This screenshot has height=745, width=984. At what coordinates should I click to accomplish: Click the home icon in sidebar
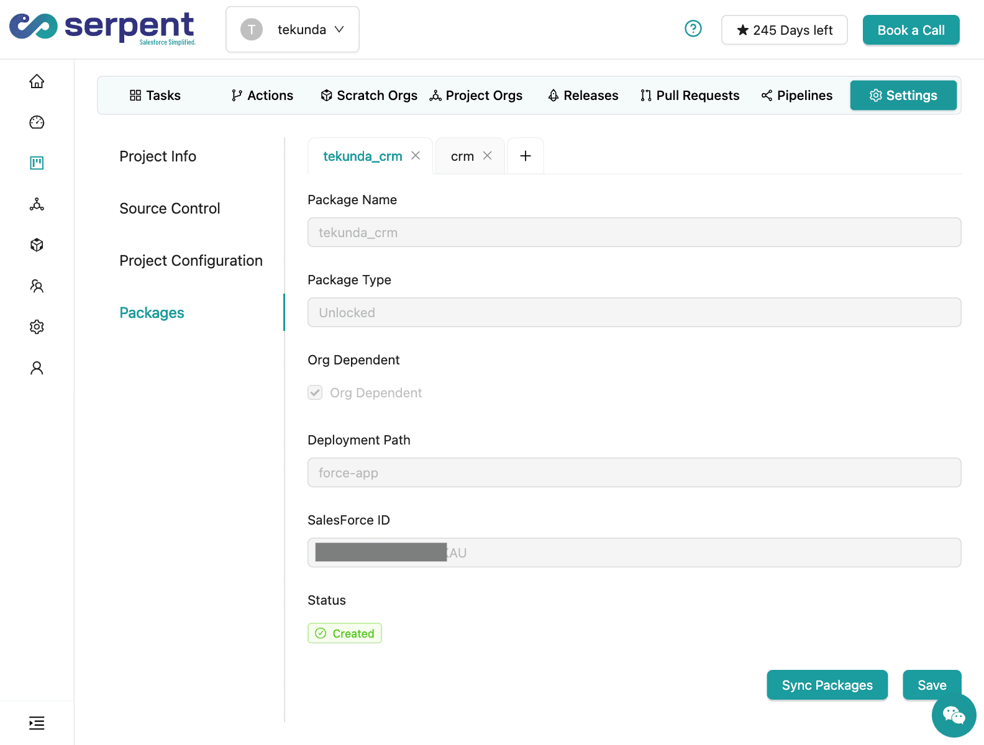[x=37, y=81]
